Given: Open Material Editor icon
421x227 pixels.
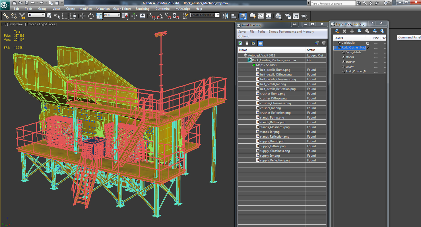Looking at the screenshot, I should coord(278,16).
